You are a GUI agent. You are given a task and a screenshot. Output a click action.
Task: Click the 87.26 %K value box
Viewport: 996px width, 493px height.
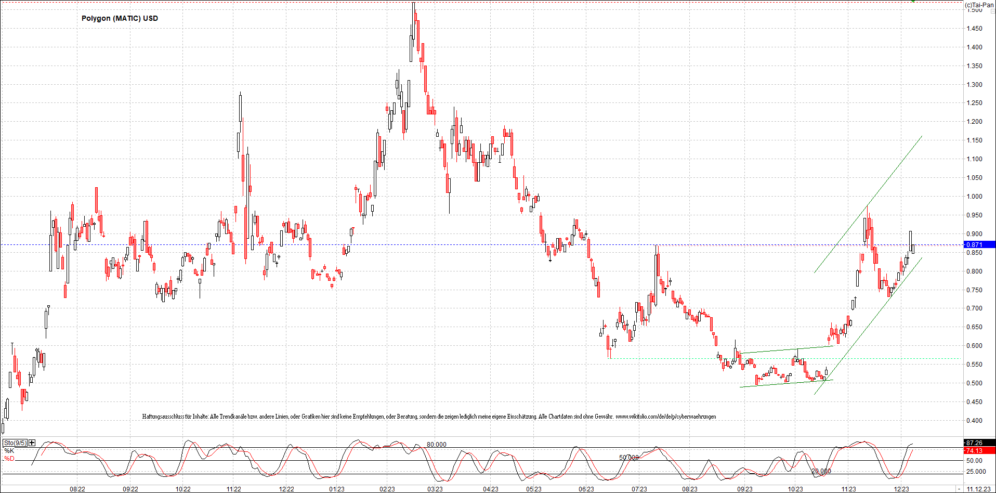[979, 443]
